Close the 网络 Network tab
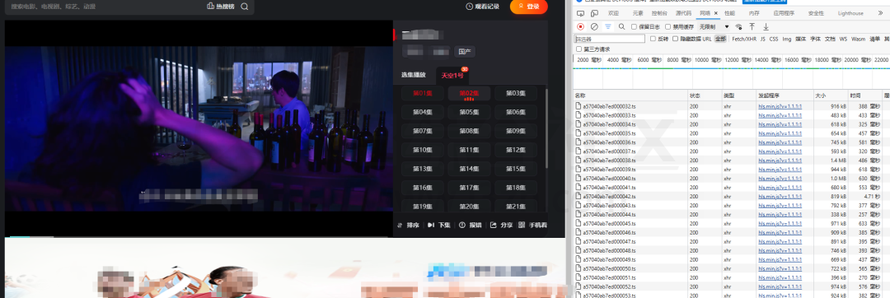The image size is (890, 298). coord(716,13)
